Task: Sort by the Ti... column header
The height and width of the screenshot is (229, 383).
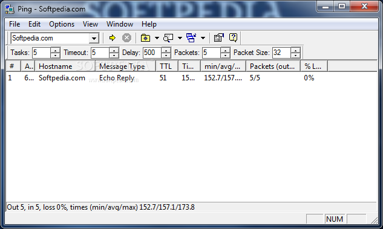Action: pos(189,66)
